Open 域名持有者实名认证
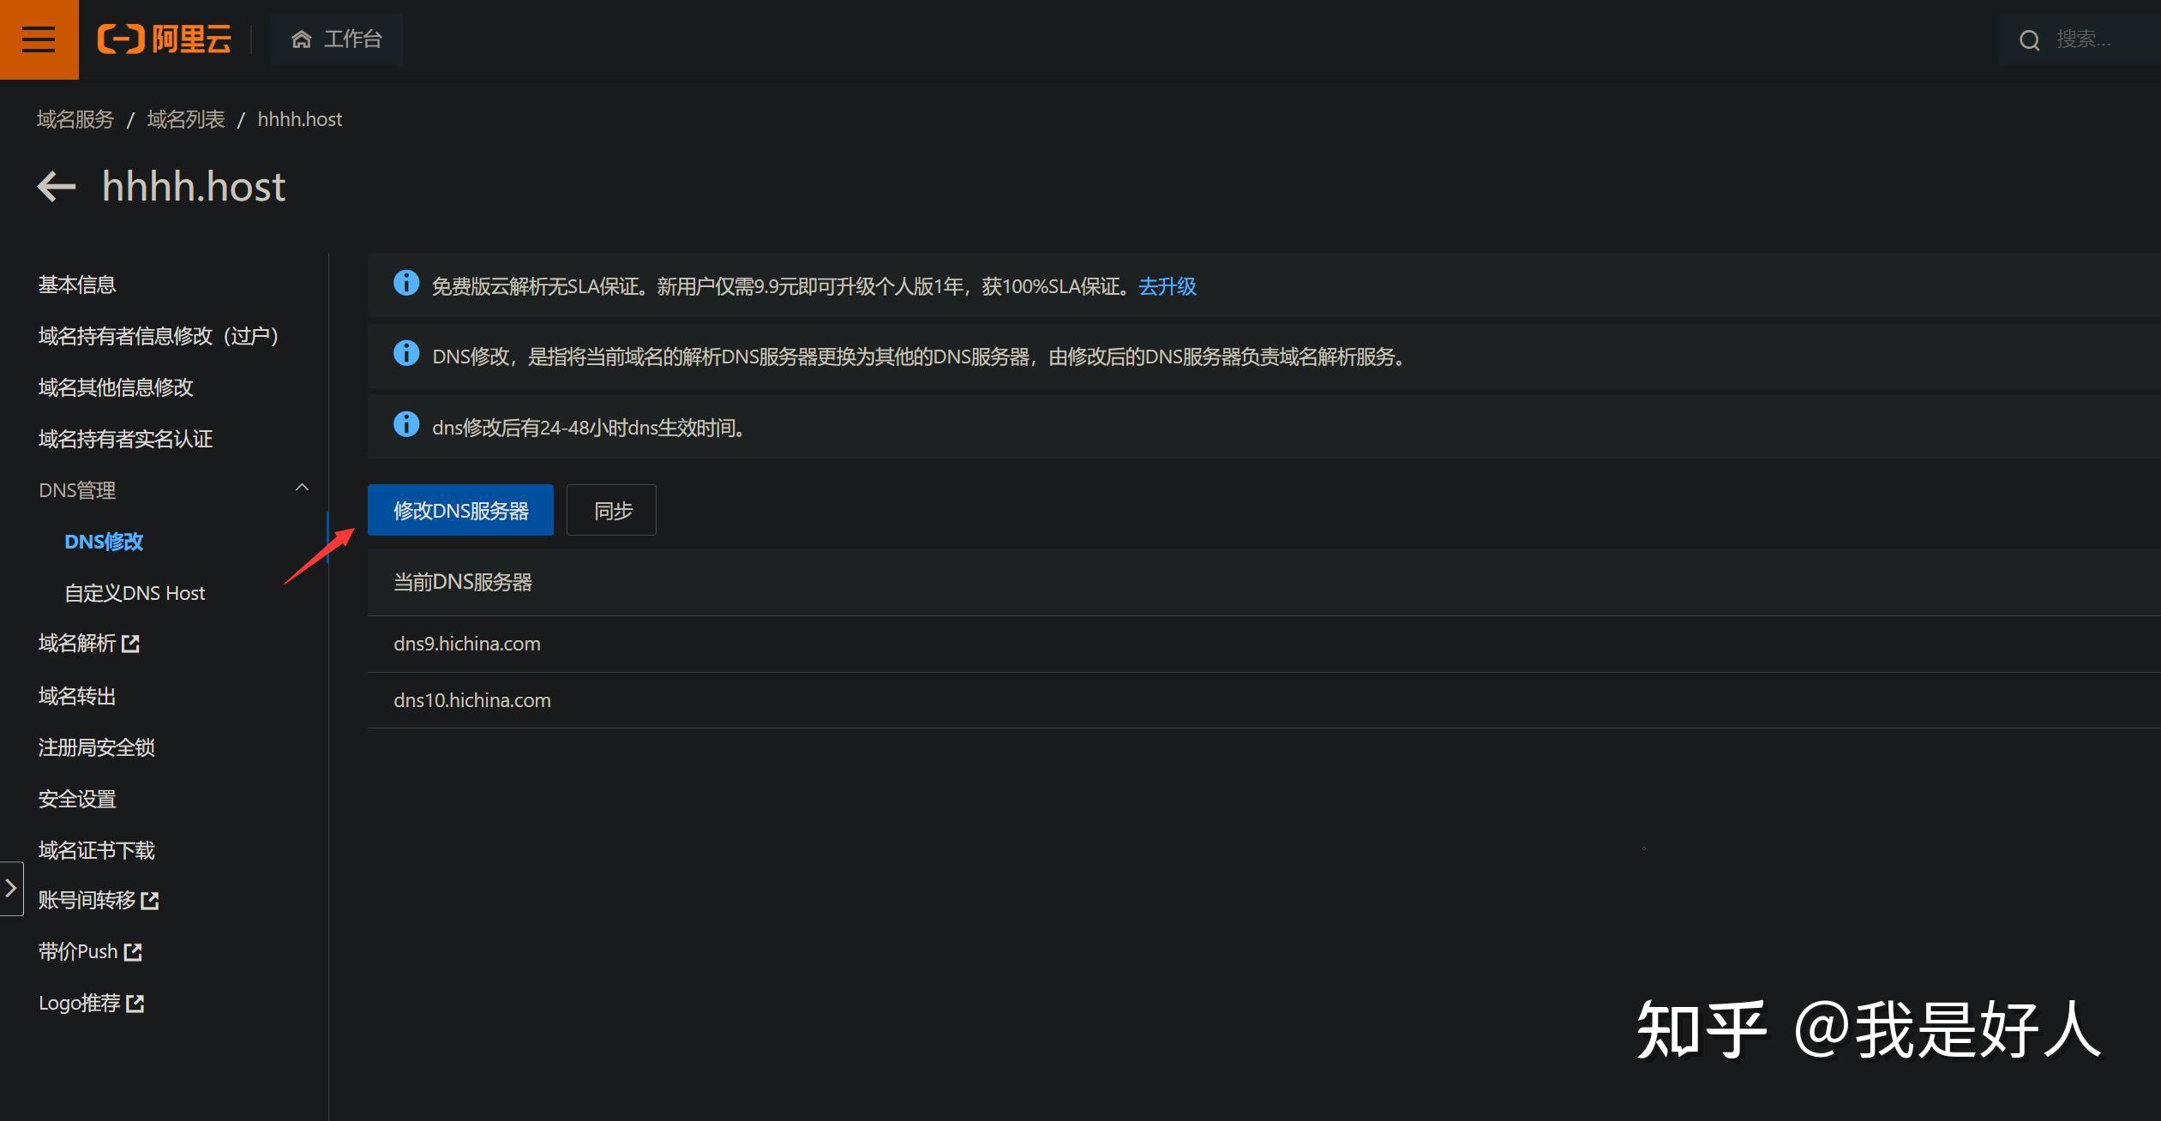The width and height of the screenshot is (2161, 1121). (x=125, y=439)
